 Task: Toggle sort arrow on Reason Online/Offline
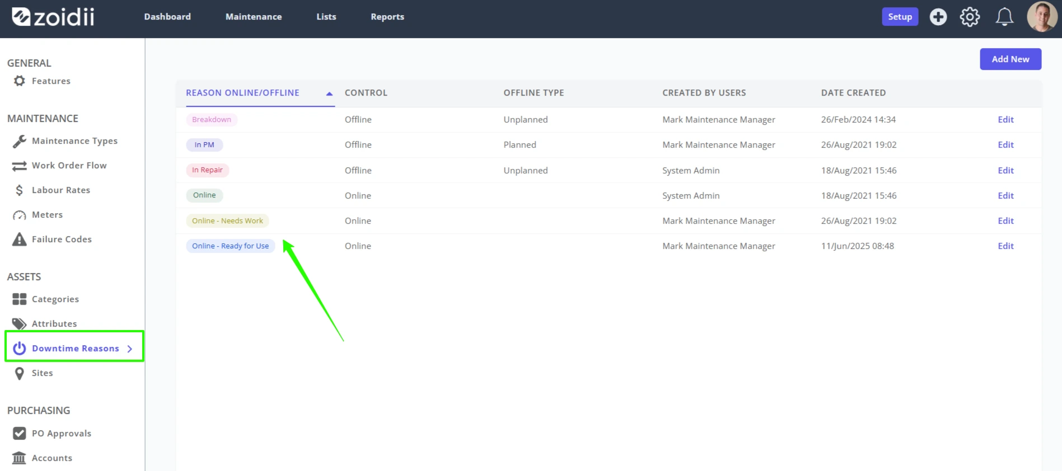[329, 93]
